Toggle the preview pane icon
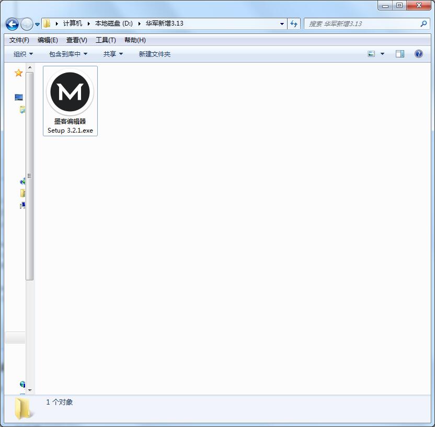The width and height of the screenshot is (435, 427). pos(400,54)
